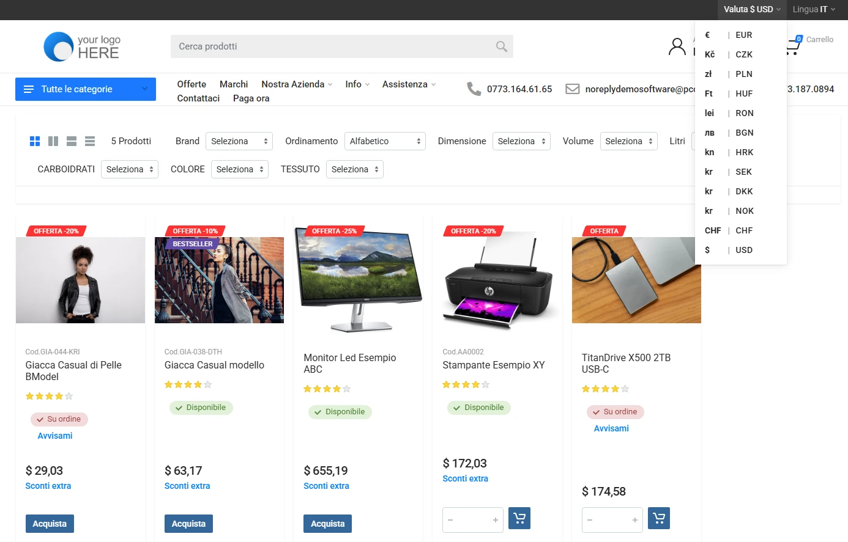Click the search magnifier icon
Viewport: 848px width, 542px height.
pyautogui.click(x=501, y=46)
